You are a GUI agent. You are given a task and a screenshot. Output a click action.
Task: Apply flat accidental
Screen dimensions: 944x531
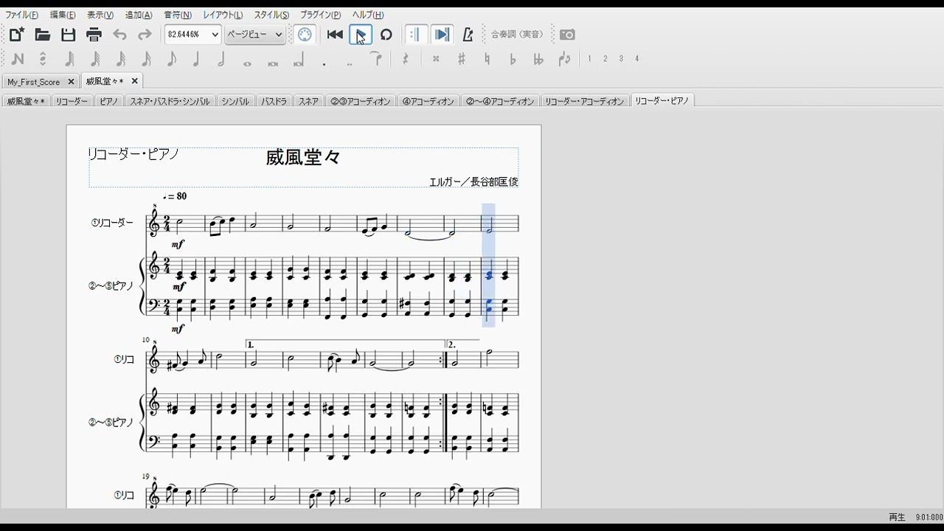click(x=513, y=59)
